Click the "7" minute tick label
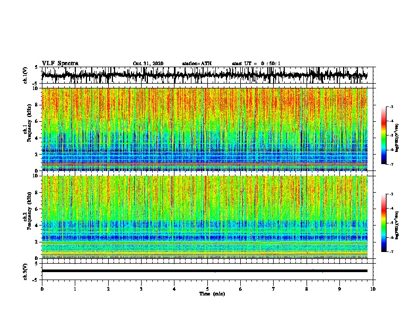The height and width of the screenshot is (324, 420). click(274, 289)
